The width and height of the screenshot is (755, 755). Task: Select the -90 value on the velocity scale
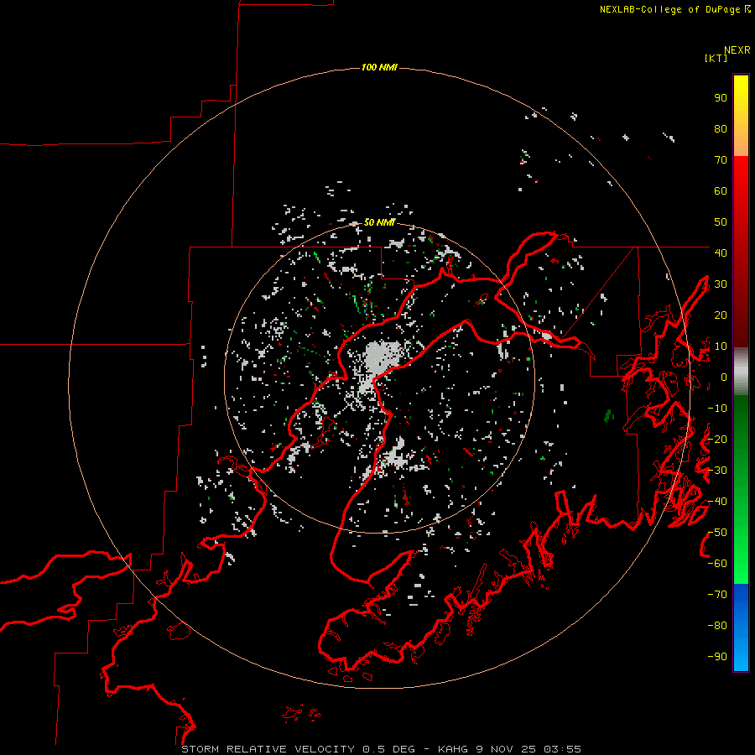[717, 657]
